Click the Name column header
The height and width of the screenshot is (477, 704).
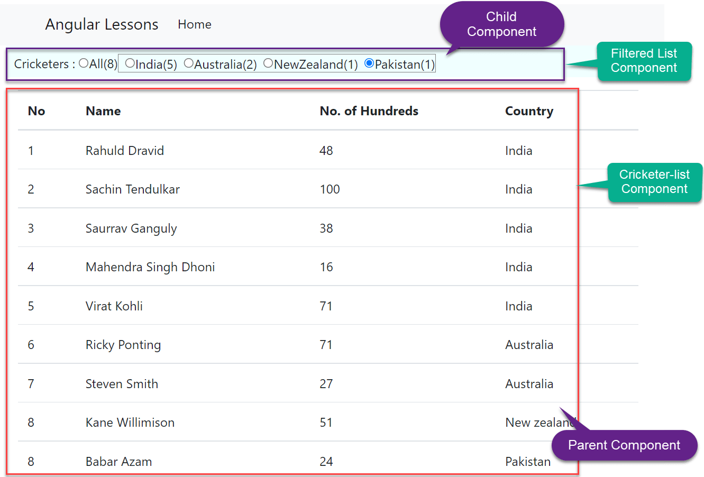click(103, 111)
